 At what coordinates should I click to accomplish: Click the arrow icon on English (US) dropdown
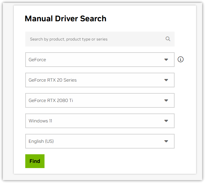pos(166,141)
